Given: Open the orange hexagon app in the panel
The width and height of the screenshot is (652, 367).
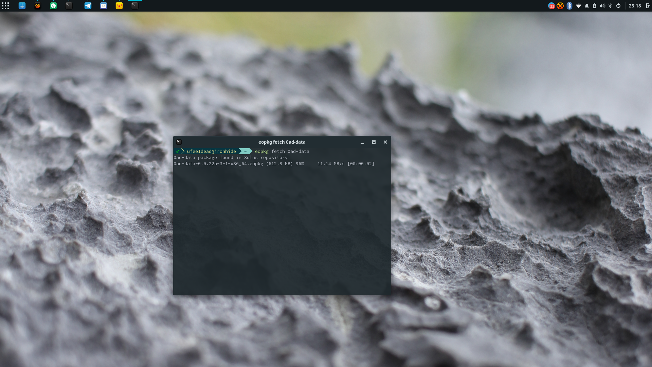Looking at the screenshot, I should pyautogui.click(x=38, y=6).
